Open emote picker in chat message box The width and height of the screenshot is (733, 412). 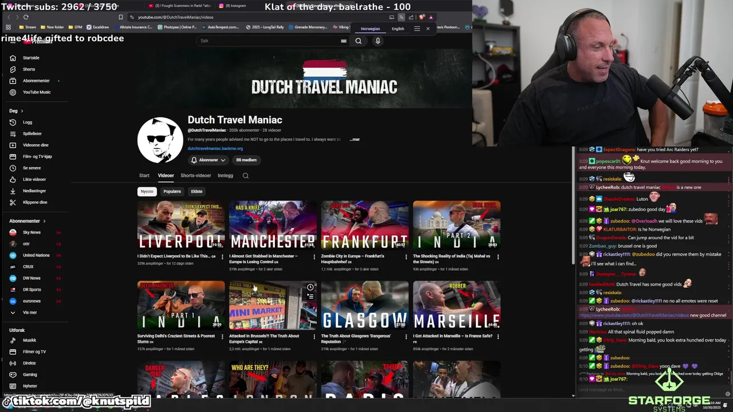pos(728,394)
